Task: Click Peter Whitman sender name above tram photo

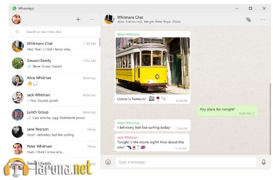Action: click(x=128, y=34)
